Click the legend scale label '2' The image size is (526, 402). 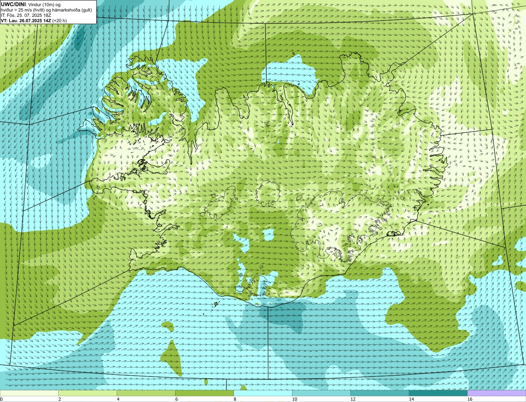point(60,399)
